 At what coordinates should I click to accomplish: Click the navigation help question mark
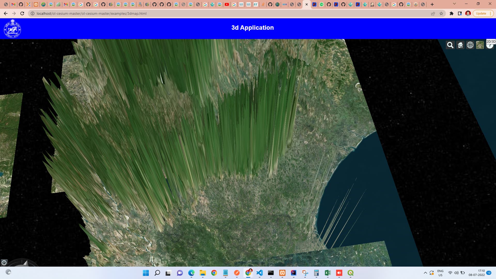click(x=490, y=47)
